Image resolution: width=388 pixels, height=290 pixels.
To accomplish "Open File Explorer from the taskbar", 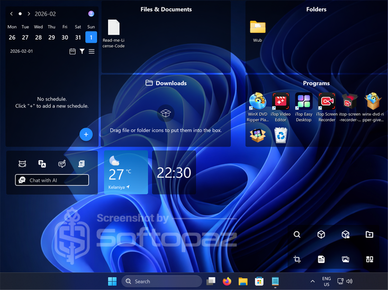I will coord(243,281).
